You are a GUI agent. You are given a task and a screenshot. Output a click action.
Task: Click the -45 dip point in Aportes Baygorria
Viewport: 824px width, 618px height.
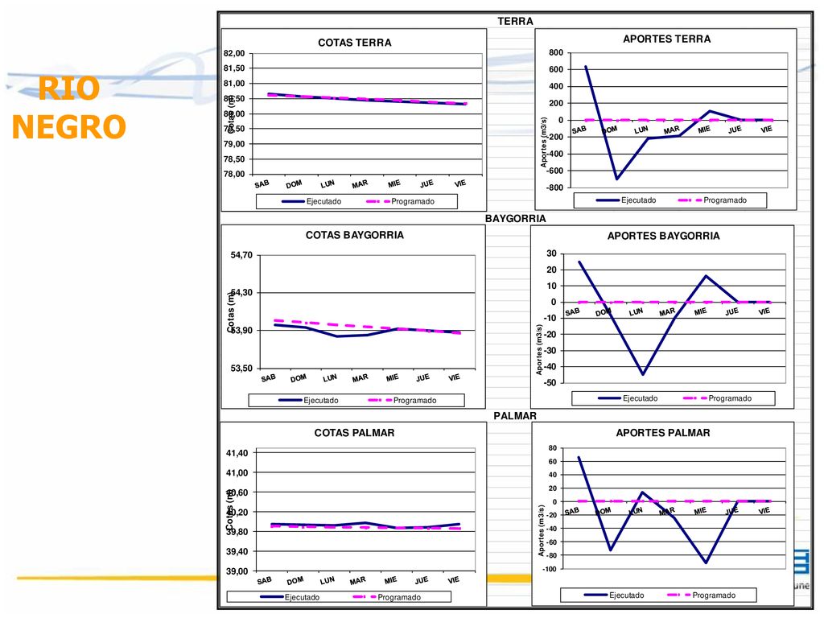[643, 374]
